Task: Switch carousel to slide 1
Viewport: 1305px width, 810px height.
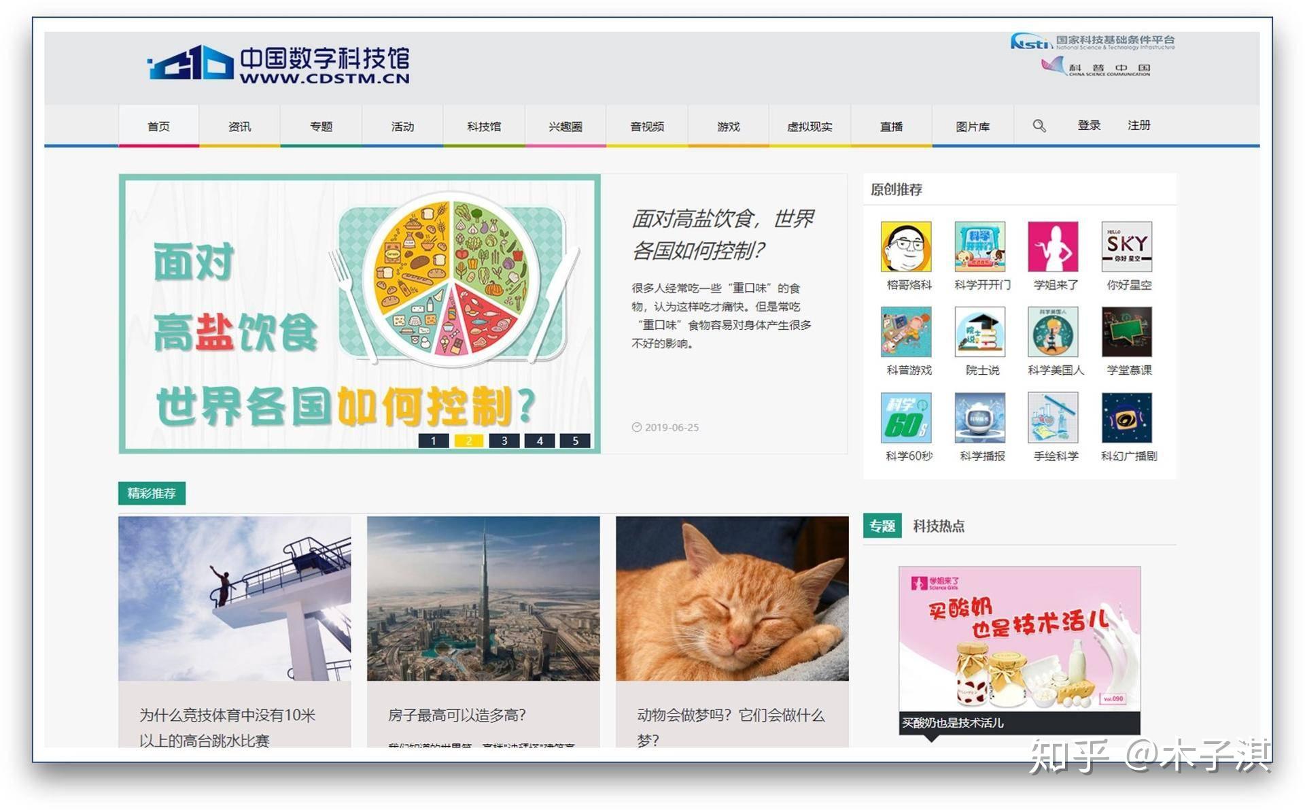Action: click(x=434, y=441)
